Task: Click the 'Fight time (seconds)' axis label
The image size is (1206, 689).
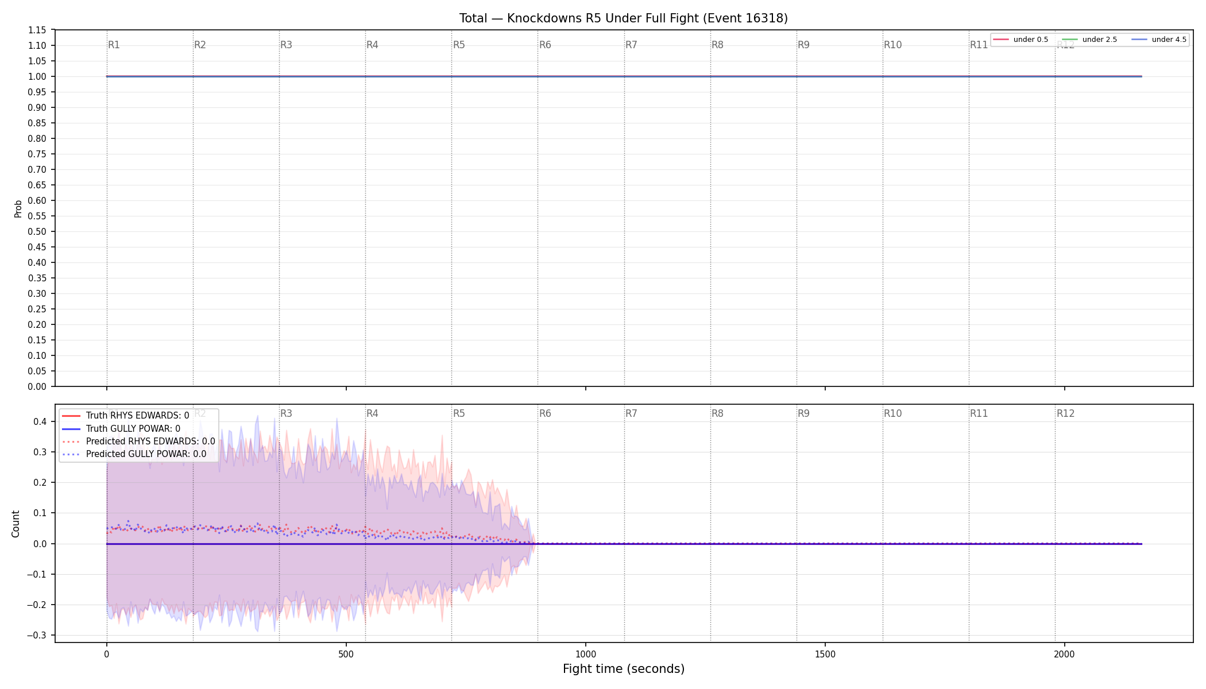Action: [x=624, y=669]
